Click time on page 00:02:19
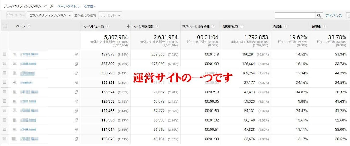 tap(212, 92)
